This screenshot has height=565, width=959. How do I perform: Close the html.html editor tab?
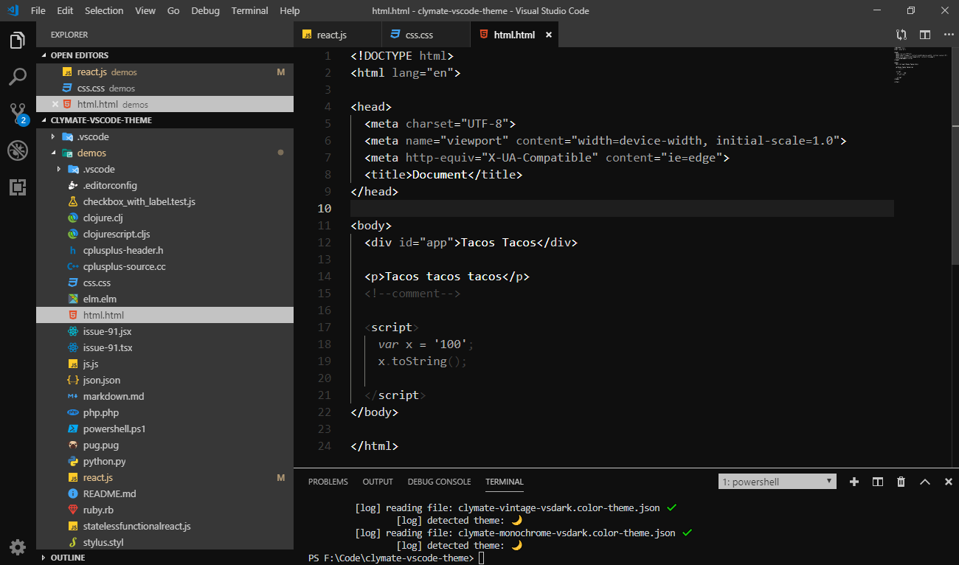(549, 35)
